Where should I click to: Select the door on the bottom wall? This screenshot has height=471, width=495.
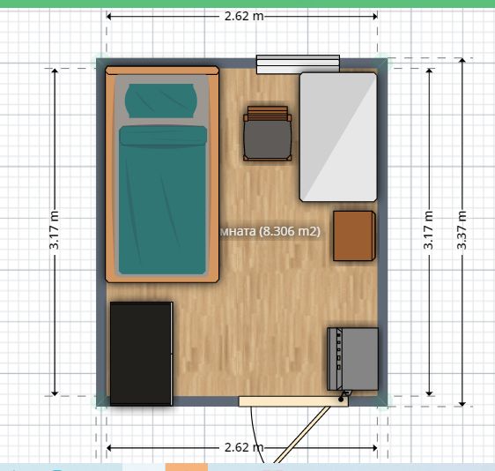point(293,401)
